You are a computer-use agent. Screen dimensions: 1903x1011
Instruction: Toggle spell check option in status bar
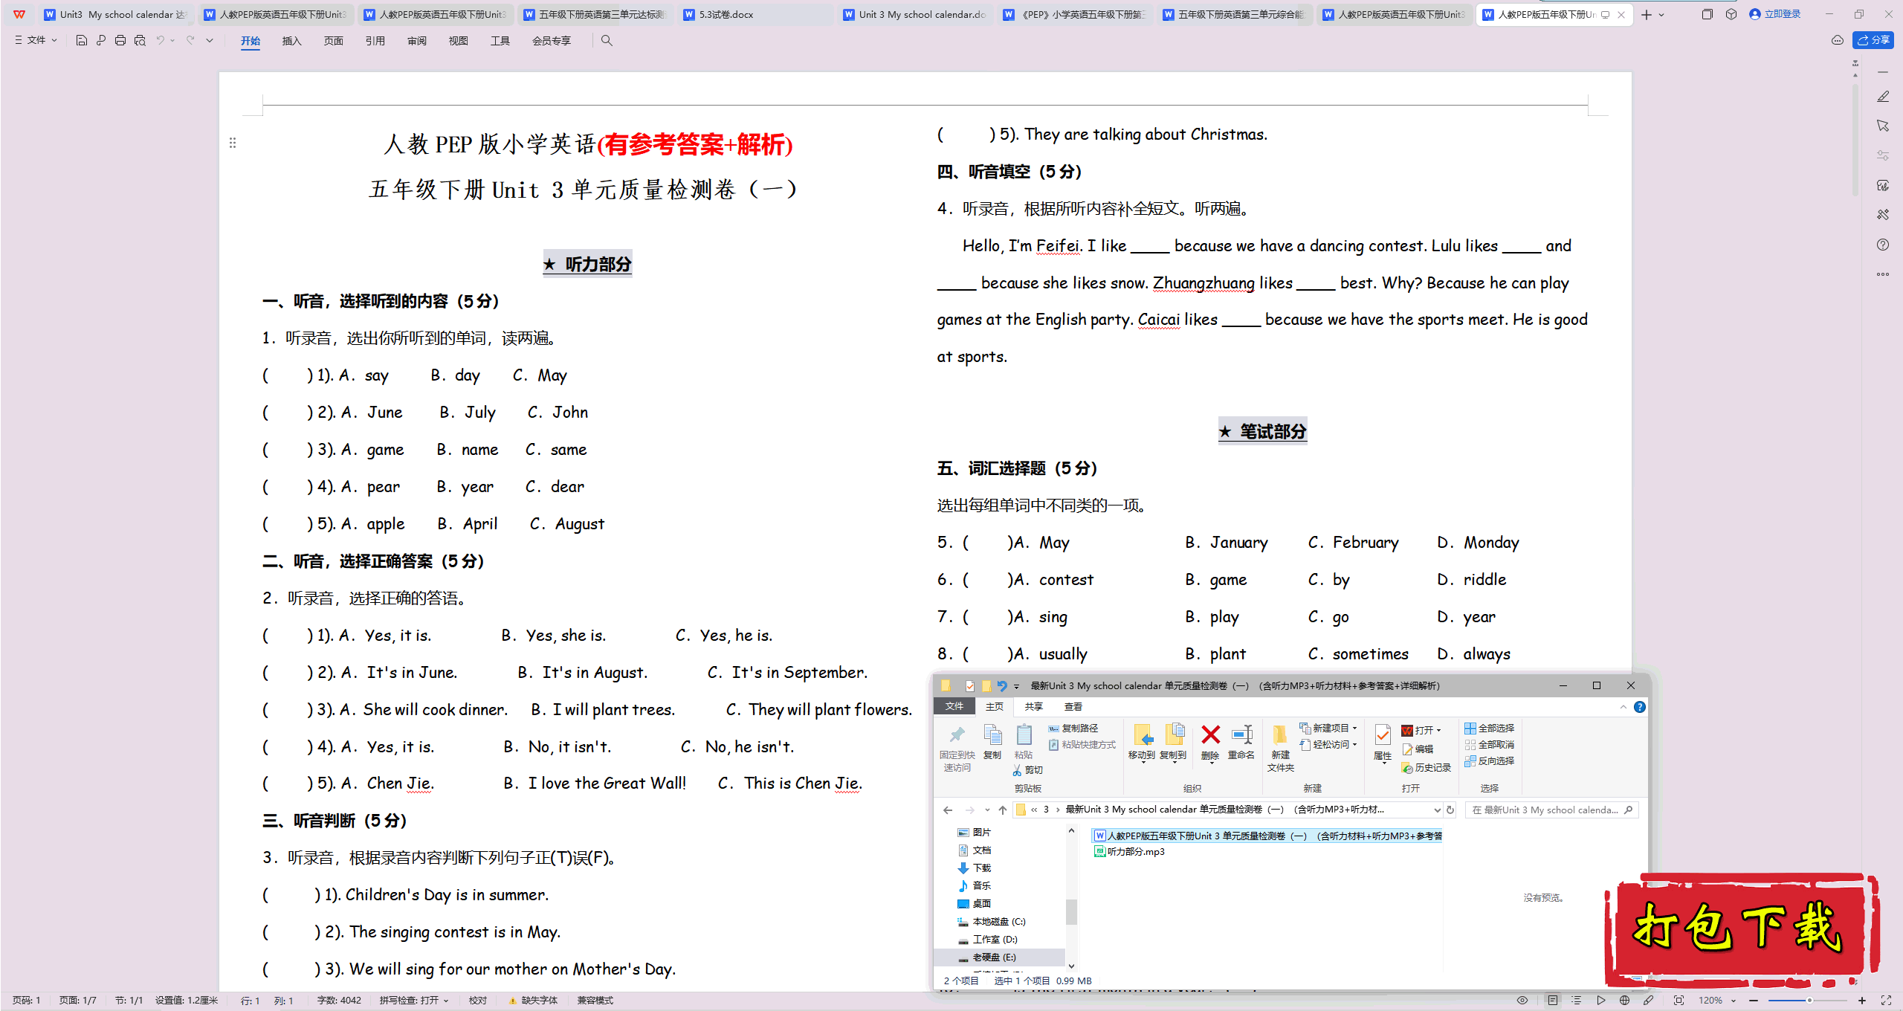[414, 1001]
